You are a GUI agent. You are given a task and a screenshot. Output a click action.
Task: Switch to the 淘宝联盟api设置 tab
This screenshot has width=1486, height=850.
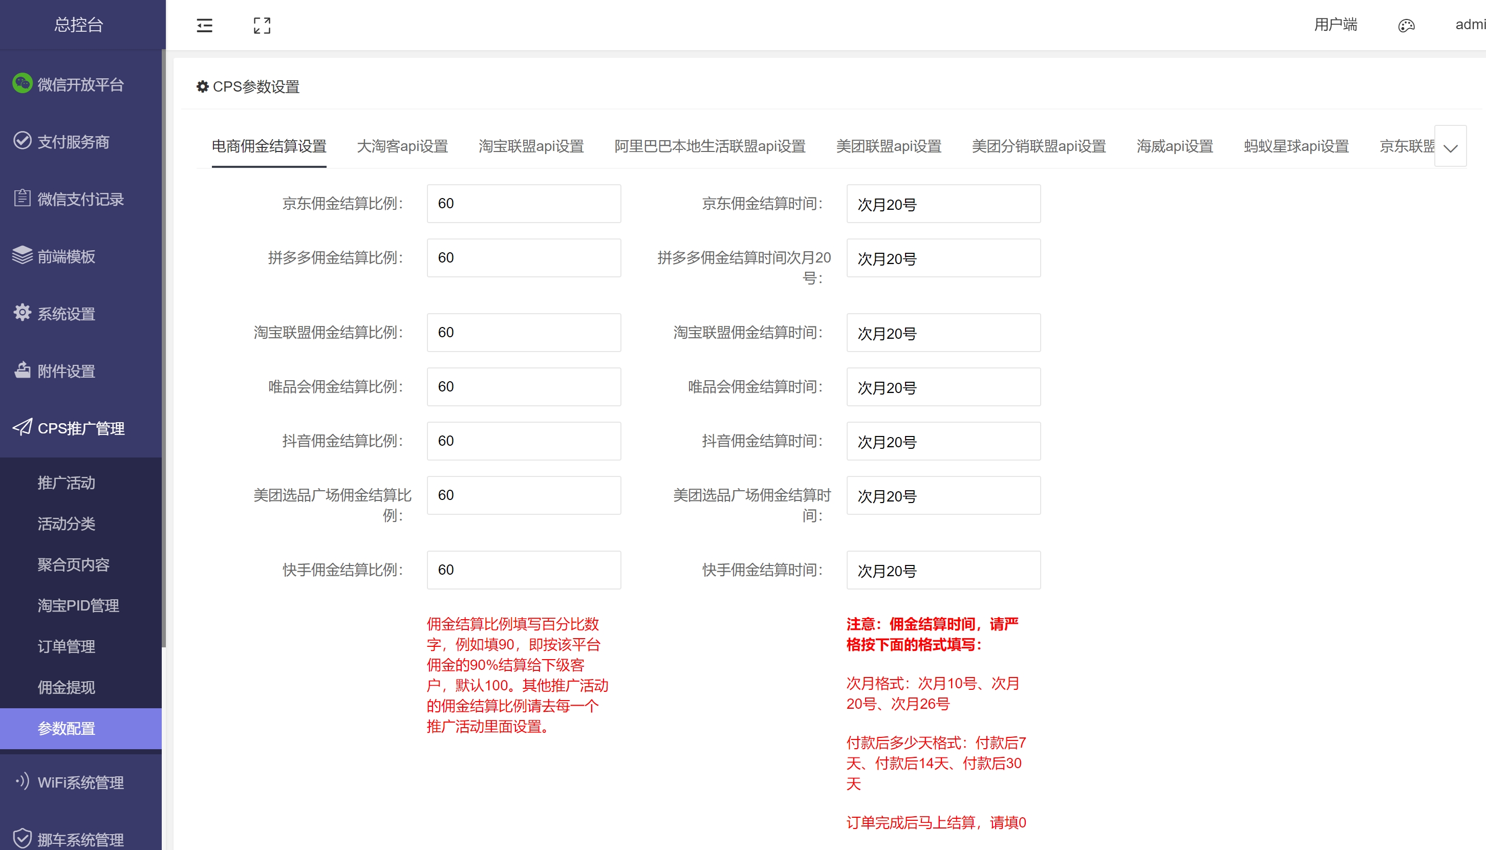tap(531, 146)
